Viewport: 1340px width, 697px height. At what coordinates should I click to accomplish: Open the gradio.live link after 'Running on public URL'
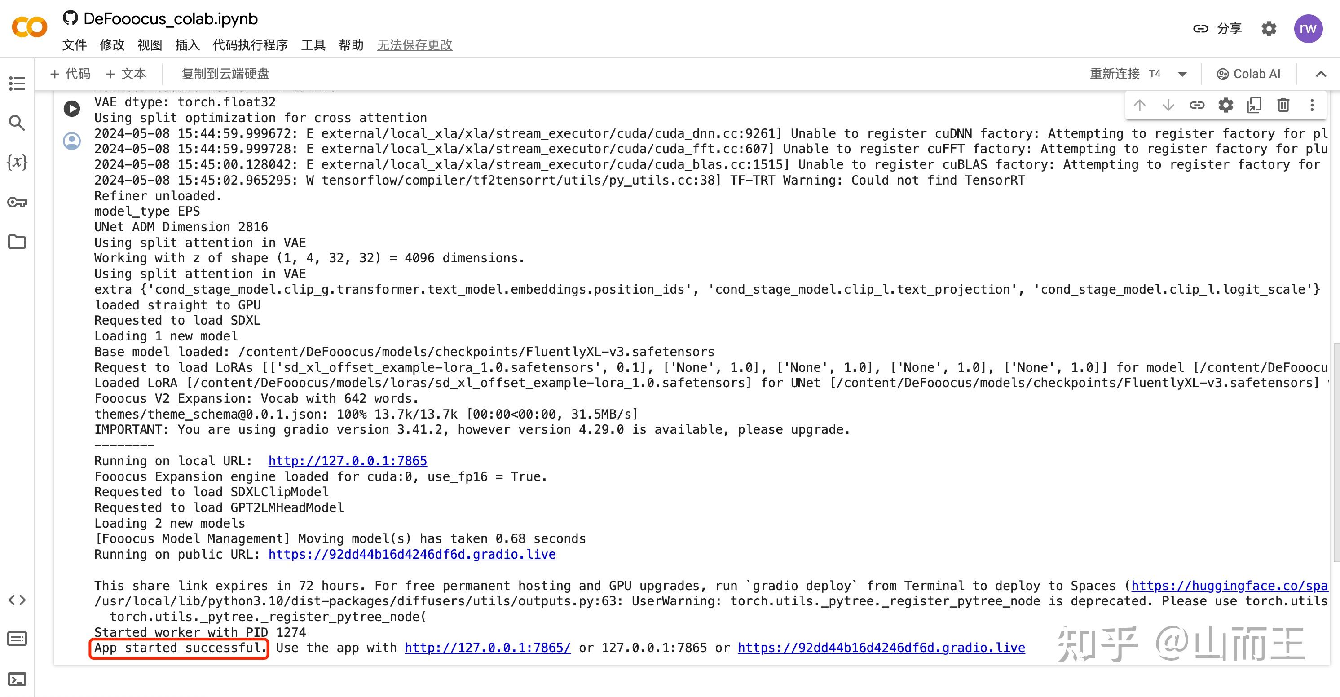[412, 555]
